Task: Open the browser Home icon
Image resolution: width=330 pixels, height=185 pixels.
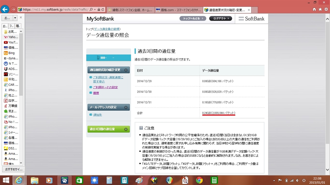Action: pos(314,9)
